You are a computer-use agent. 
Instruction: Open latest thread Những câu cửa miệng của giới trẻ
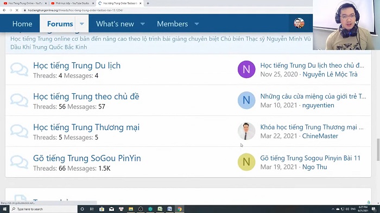313,96
